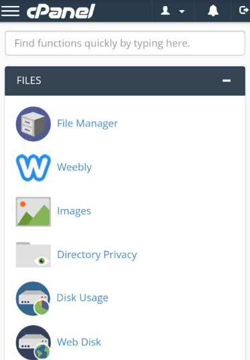
Task: Open the File Manager cabinet icon
Action: (34, 124)
